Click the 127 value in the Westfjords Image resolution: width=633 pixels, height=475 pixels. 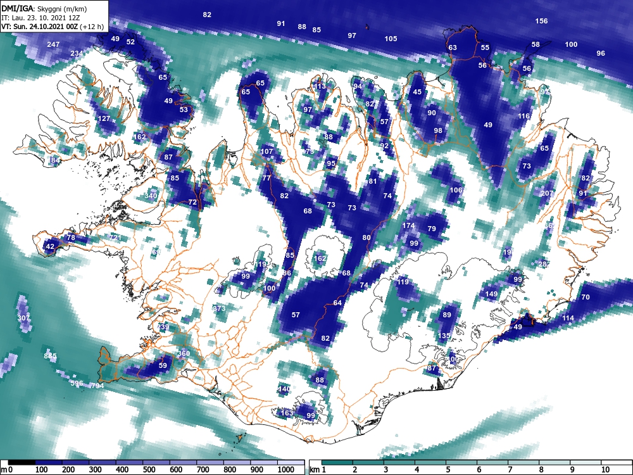click(104, 119)
